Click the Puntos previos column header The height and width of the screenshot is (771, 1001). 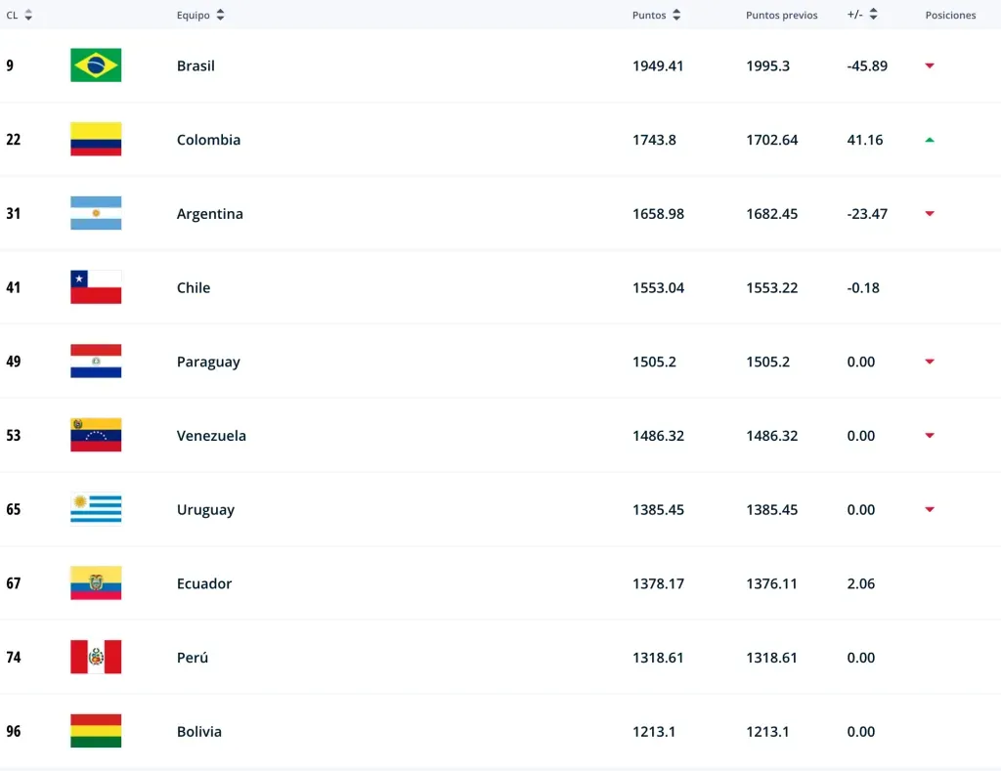coord(781,16)
